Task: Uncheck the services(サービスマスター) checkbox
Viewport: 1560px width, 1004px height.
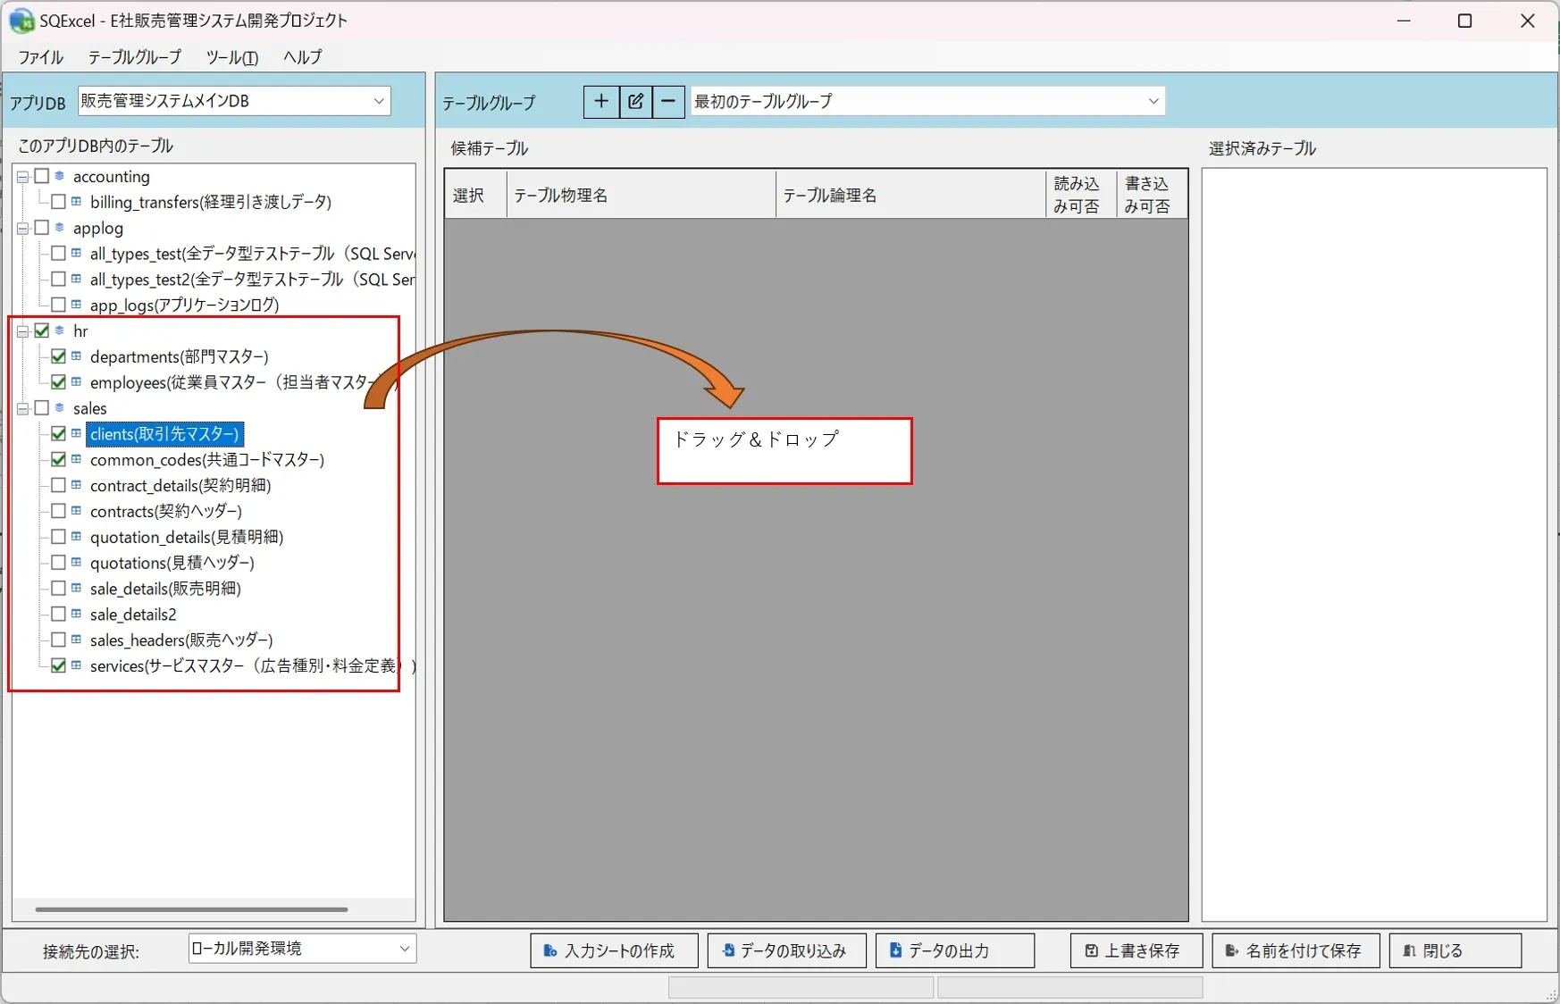Action: pos(58,665)
